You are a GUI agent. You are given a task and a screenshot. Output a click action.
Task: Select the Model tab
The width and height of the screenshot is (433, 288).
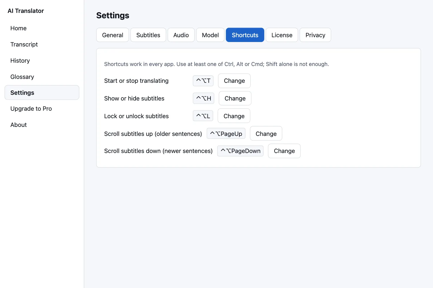pos(210,35)
